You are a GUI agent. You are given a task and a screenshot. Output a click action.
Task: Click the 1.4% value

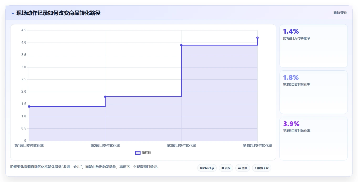[x=291, y=32]
